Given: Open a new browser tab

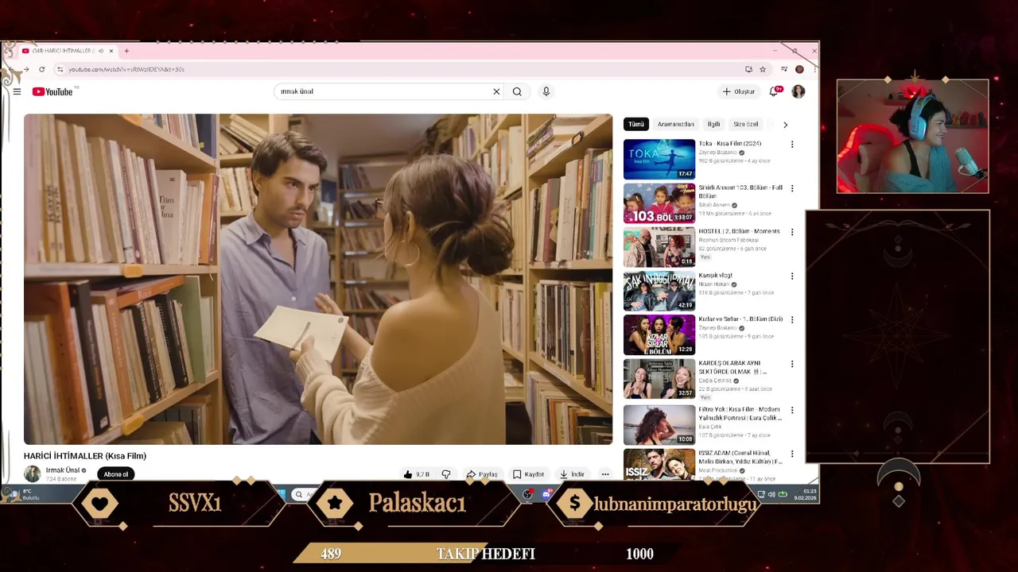Looking at the screenshot, I should coord(126,51).
